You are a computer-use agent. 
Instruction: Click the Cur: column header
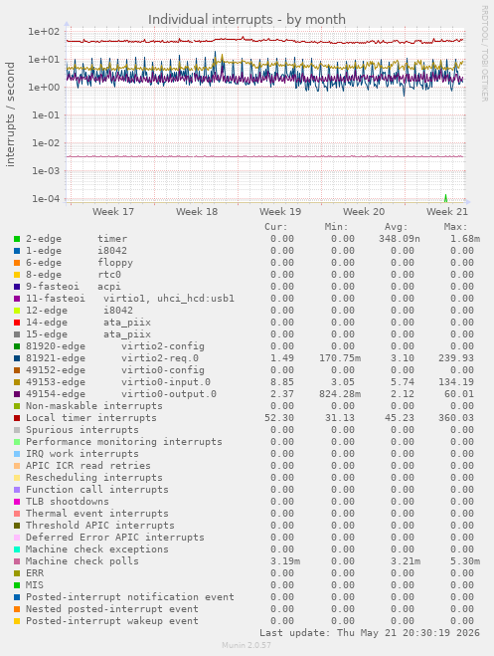[276, 227]
